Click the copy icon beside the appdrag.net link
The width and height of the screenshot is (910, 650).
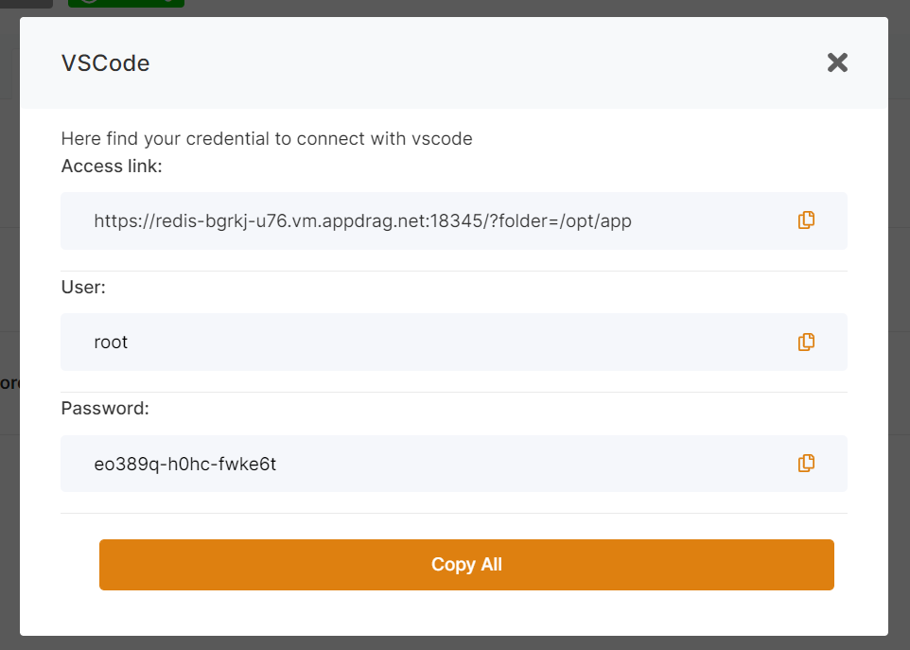pos(806,220)
